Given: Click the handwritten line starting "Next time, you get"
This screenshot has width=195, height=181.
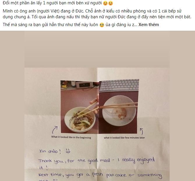Looking at the screenshot, I should pos(100,175).
